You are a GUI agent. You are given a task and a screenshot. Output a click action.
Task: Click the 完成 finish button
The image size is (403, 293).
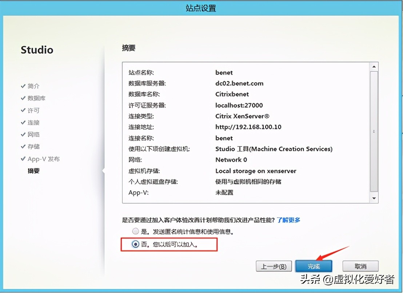click(314, 266)
